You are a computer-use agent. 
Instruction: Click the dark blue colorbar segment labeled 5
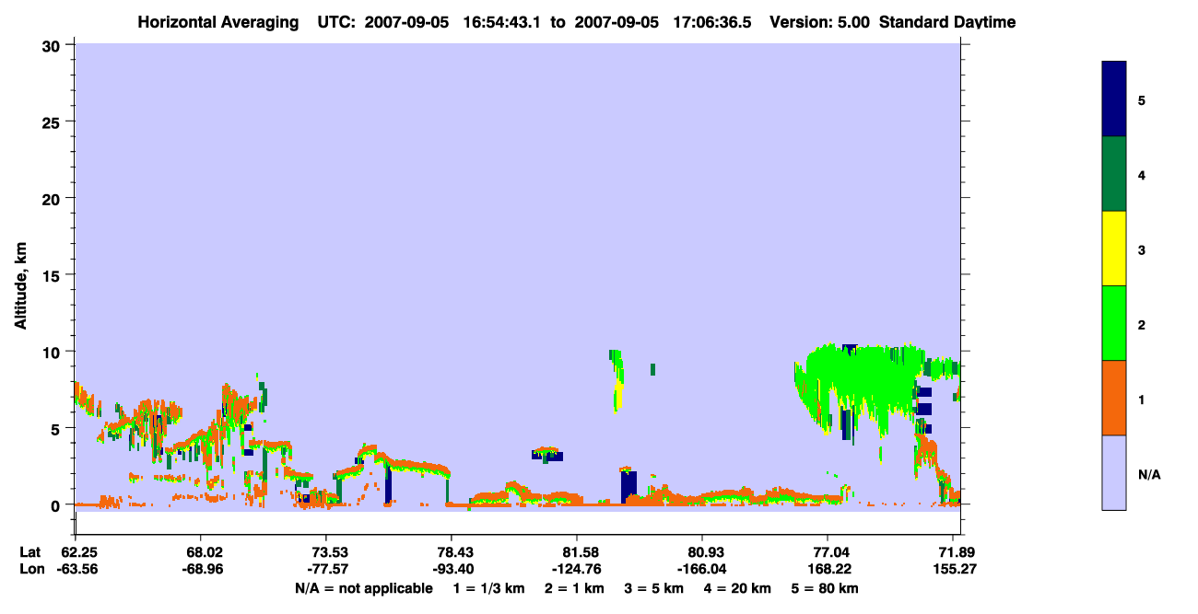click(x=1114, y=99)
